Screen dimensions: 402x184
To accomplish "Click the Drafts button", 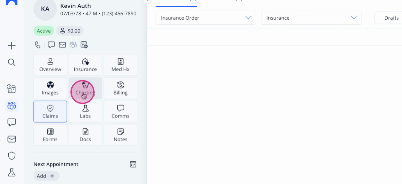I will point(389,18).
